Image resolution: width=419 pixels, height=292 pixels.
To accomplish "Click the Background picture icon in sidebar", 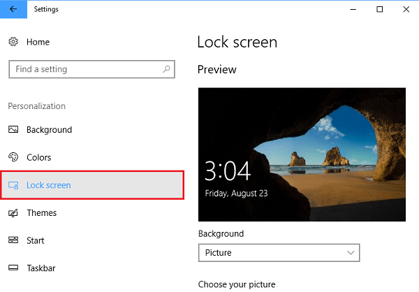I will point(13,130).
